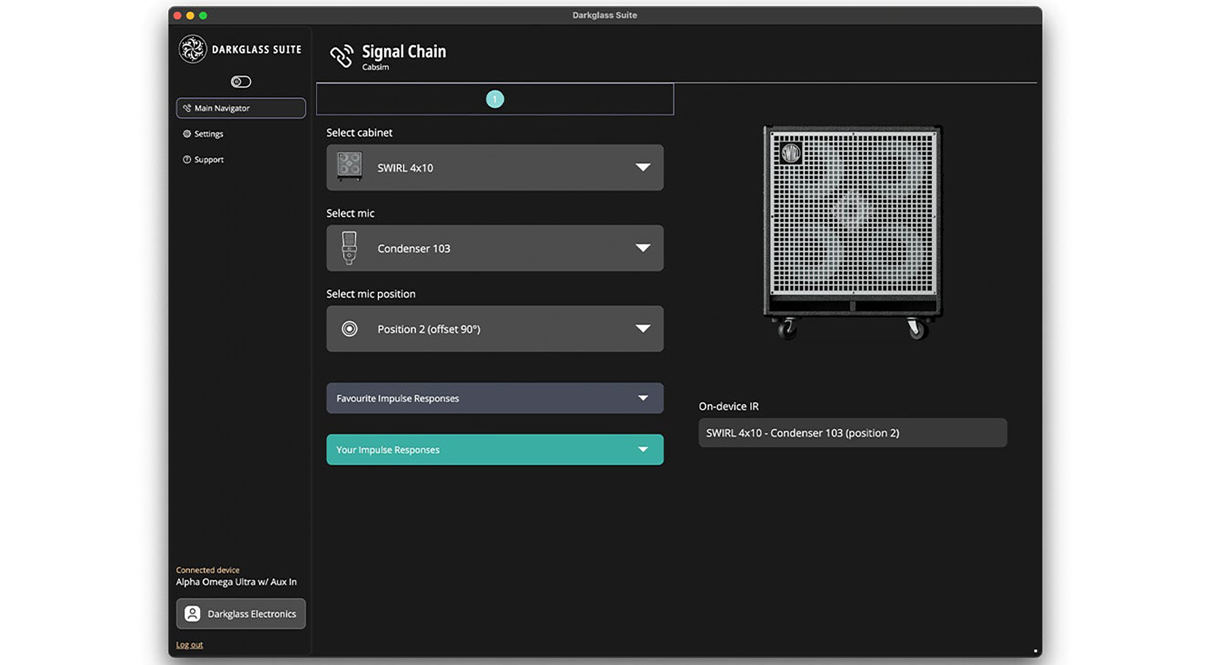Expand Favourite Impulse Responses
This screenshot has height=665, width=1209.
click(x=494, y=398)
